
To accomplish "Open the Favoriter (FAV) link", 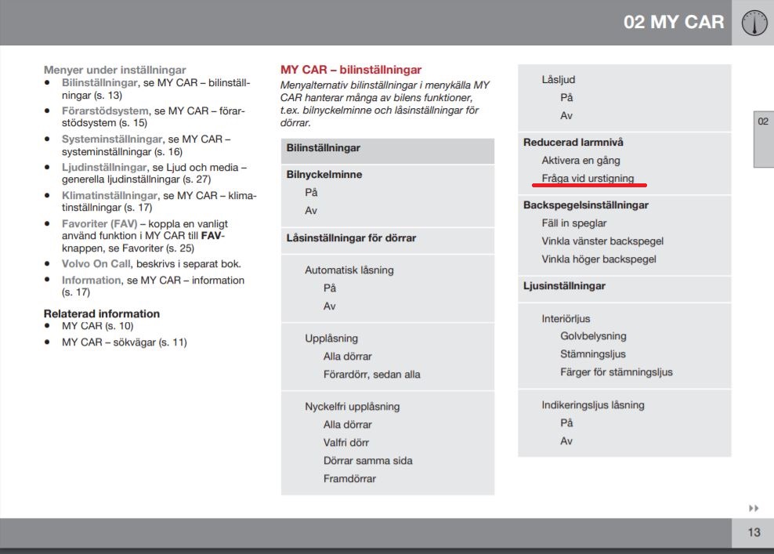I will [99, 223].
